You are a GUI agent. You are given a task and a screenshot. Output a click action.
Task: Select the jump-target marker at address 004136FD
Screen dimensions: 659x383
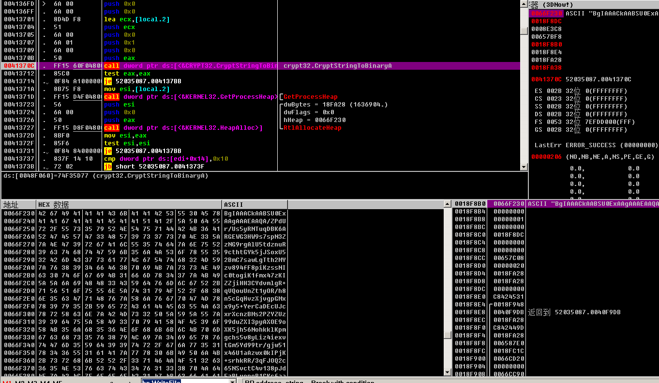click(x=44, y=4)
